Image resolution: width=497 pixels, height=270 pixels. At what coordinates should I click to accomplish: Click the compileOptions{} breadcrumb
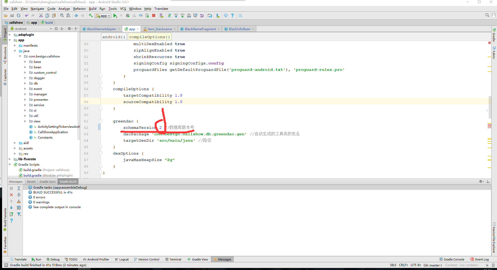click(150, 37)
